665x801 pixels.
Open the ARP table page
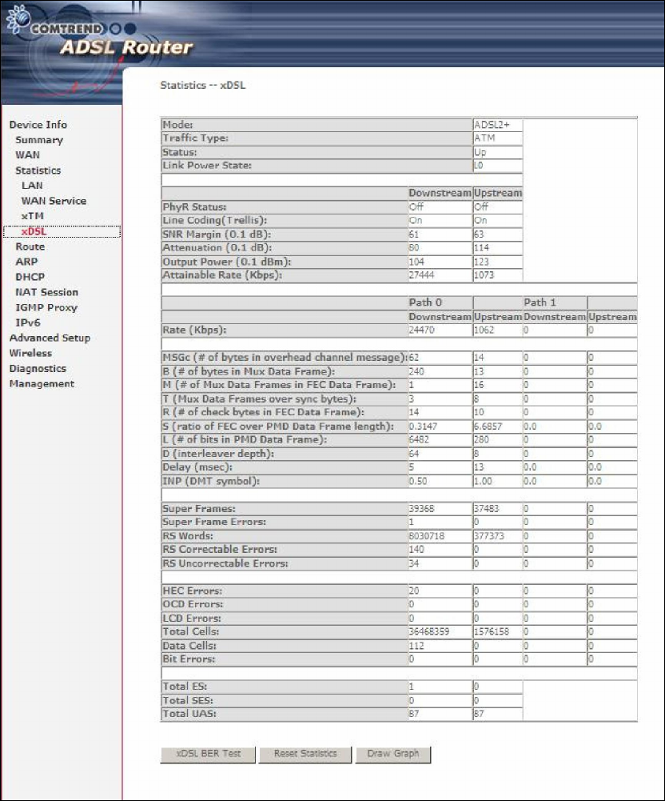coord(26,262)
